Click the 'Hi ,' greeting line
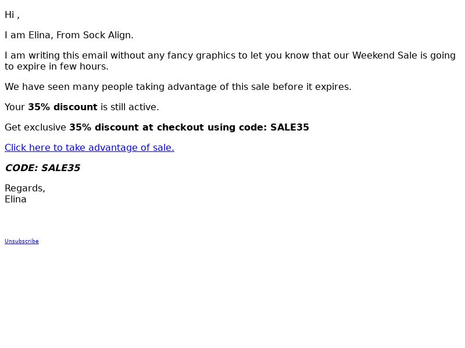The image size is (465, 348). (12, 15)
